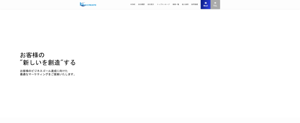Go to the 会社概要 page
This screenshot has width=300, height=123.
coord(142,4)
